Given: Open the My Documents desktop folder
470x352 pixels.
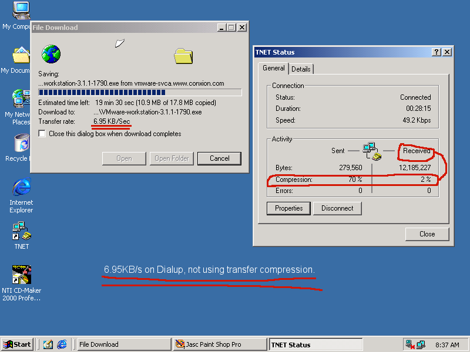Looking at the screenshot, I should [x=21, y=56].
